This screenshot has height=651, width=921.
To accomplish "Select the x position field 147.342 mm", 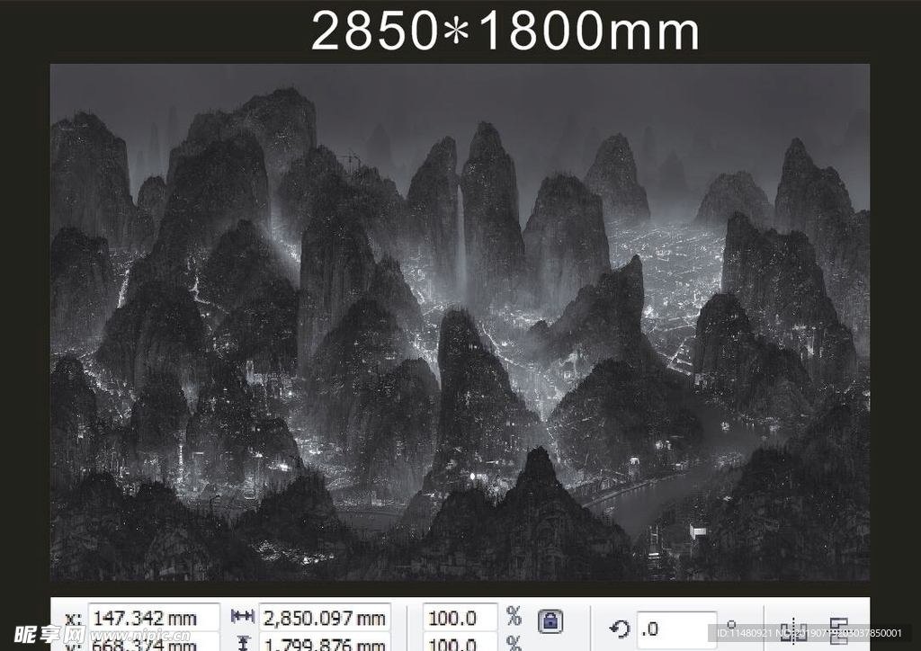I will click(x=153, y=618).
